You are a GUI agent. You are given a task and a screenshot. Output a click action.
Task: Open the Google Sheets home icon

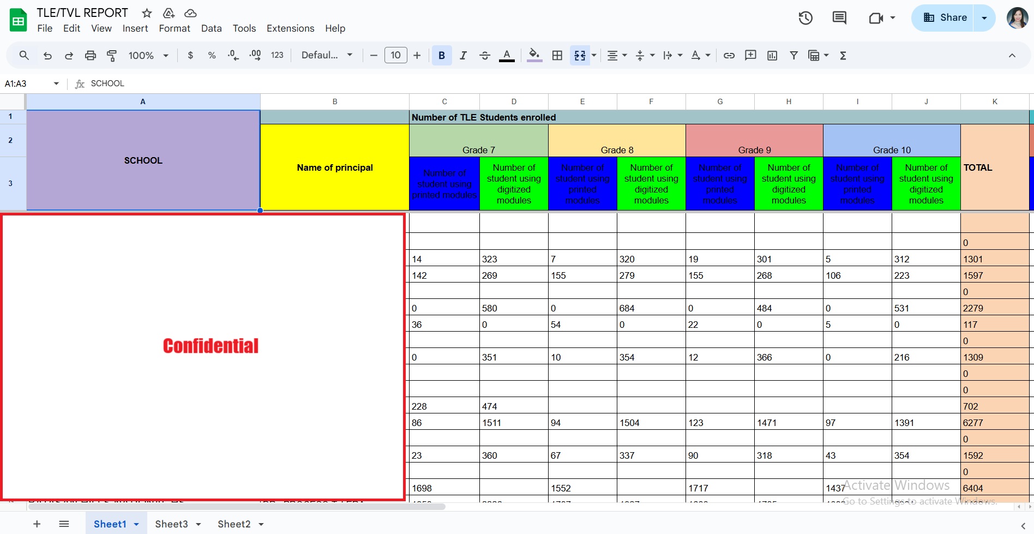pyautogui.click(x=18, y=20)
